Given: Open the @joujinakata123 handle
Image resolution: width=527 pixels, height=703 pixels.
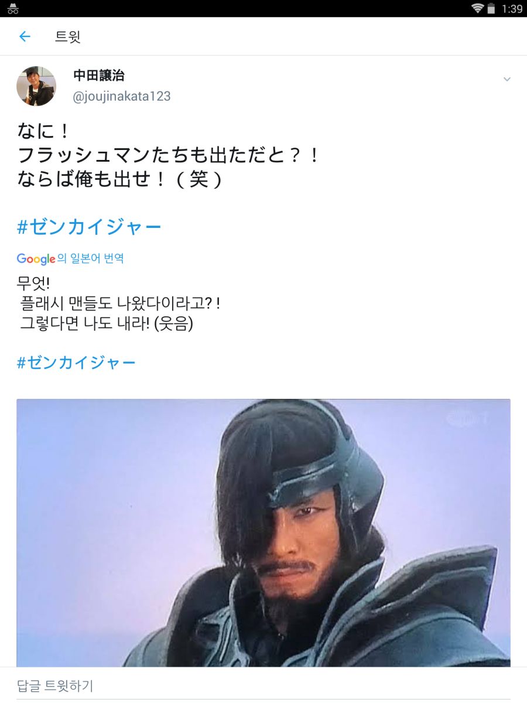Looking at the screenshot, I should 122,97.
